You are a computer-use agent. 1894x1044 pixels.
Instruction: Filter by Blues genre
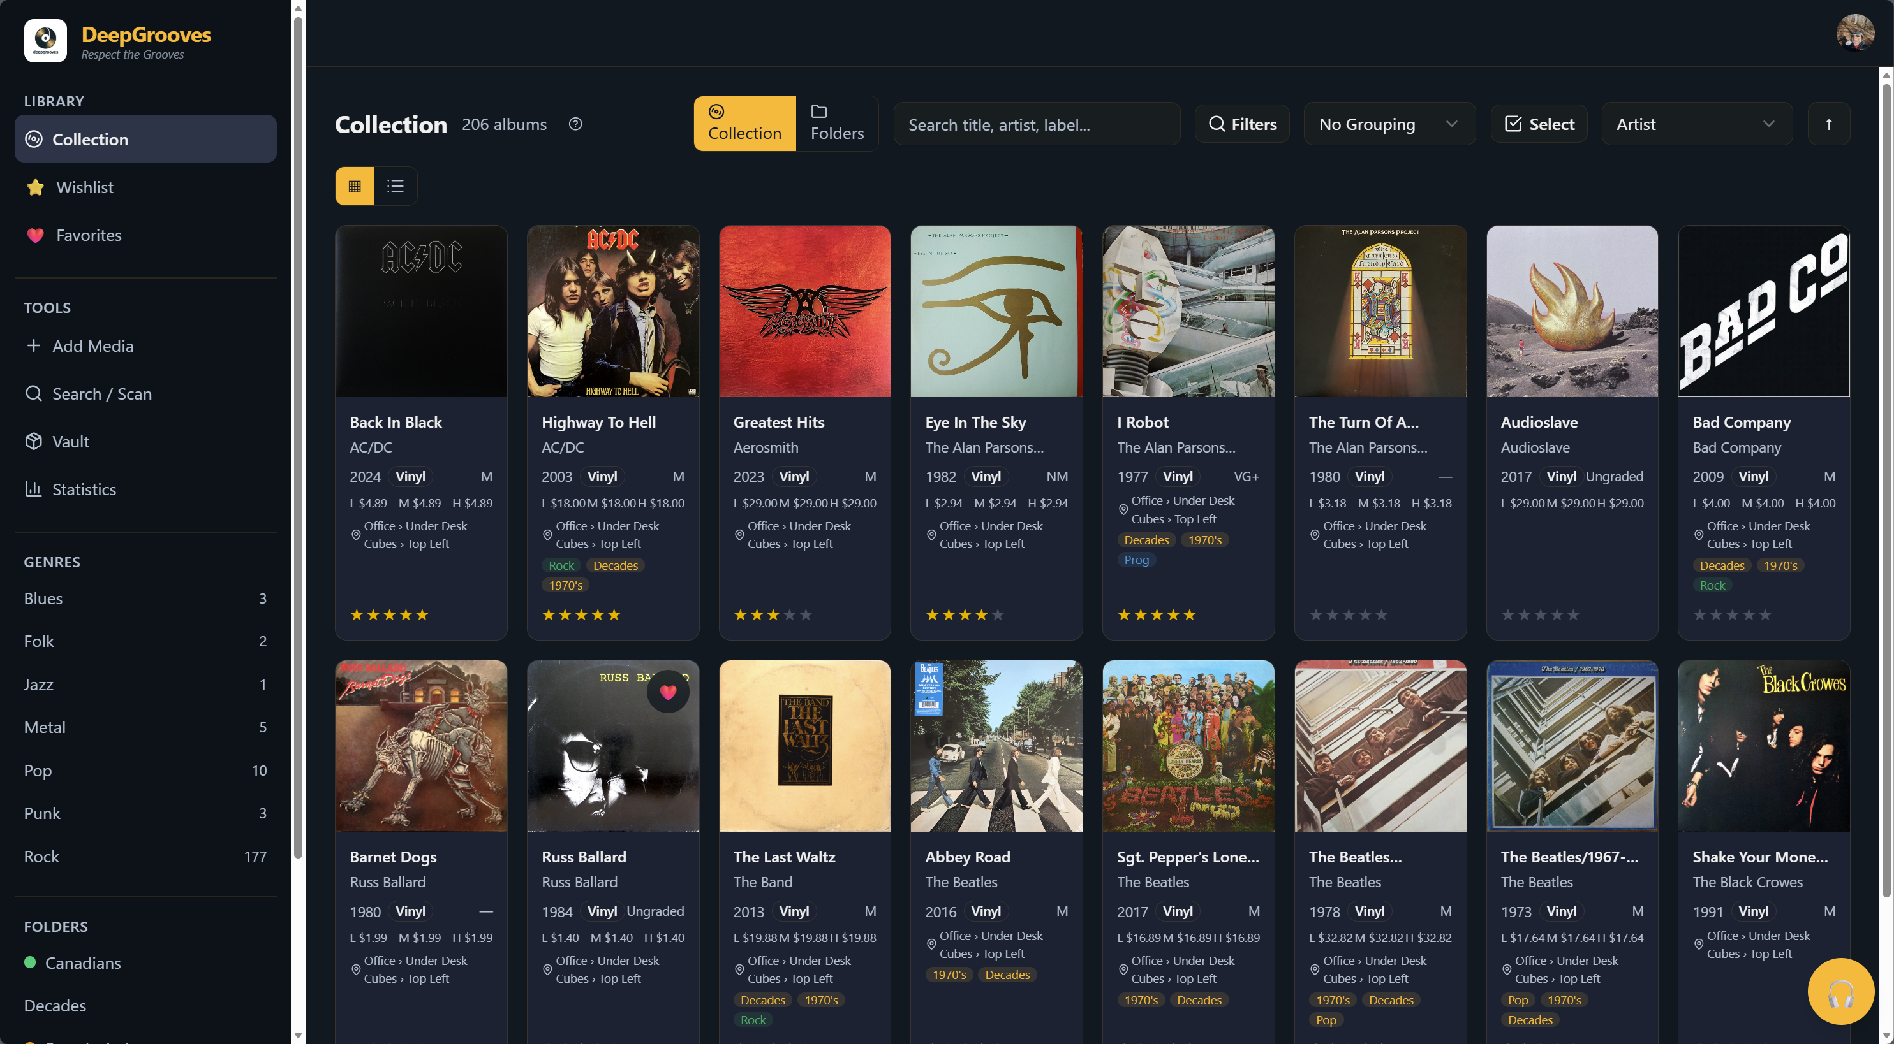tap(145, 598)
